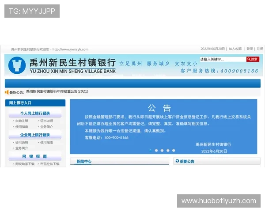The height and width of the screenshot is (212, 265).
Task: Click 证书说明 under enterprise banking
Action: (22, 143)
